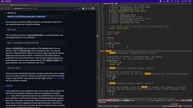This screenshot has height=108, width=193.
Task: View site security lock info
Action: click(13, 8)
